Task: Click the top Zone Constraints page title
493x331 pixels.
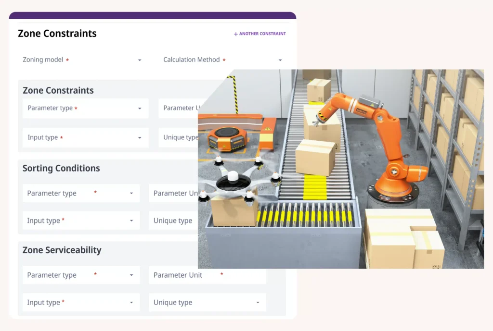Action: 57,34
